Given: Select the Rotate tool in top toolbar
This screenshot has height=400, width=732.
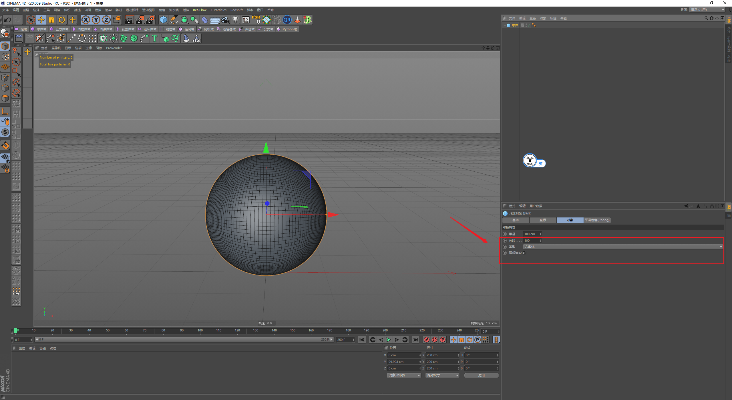Looking at the screenshot, I should click(x=62, y=20).
